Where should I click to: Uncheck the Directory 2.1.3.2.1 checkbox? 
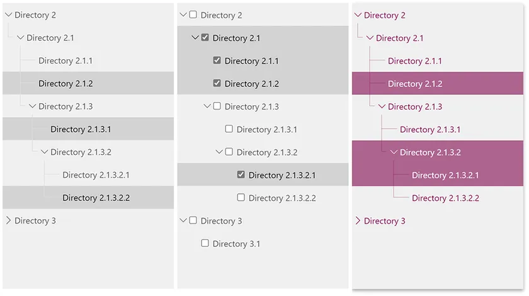[241, 175]
